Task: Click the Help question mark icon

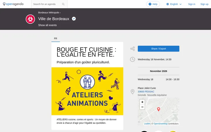Action: click(x=150, y=4)
